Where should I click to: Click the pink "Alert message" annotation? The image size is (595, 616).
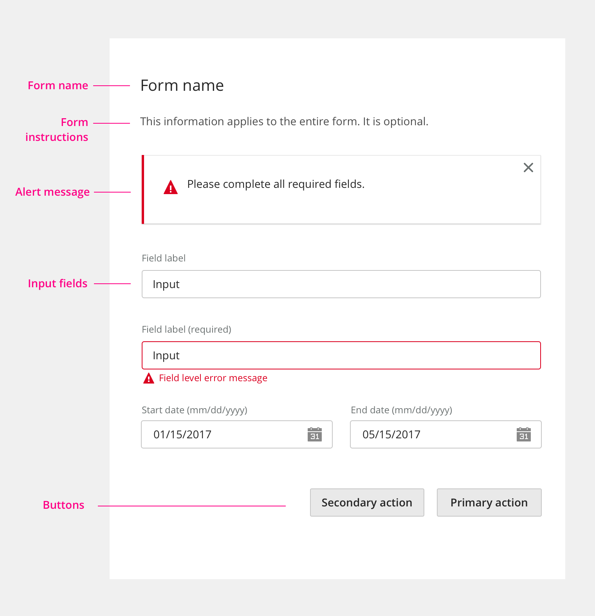[52, 192]
